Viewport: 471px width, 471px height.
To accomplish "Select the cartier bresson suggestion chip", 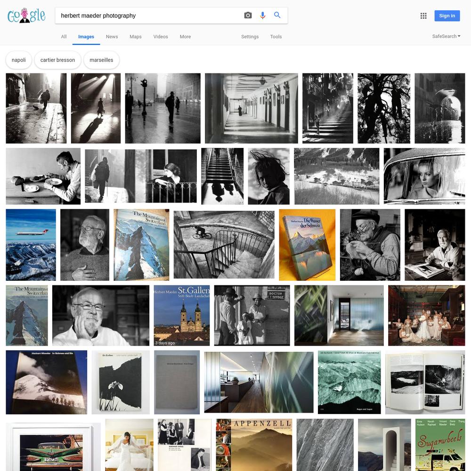I will point(57,60).
